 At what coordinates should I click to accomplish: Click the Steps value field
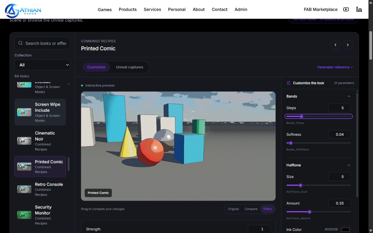point(339,108)
